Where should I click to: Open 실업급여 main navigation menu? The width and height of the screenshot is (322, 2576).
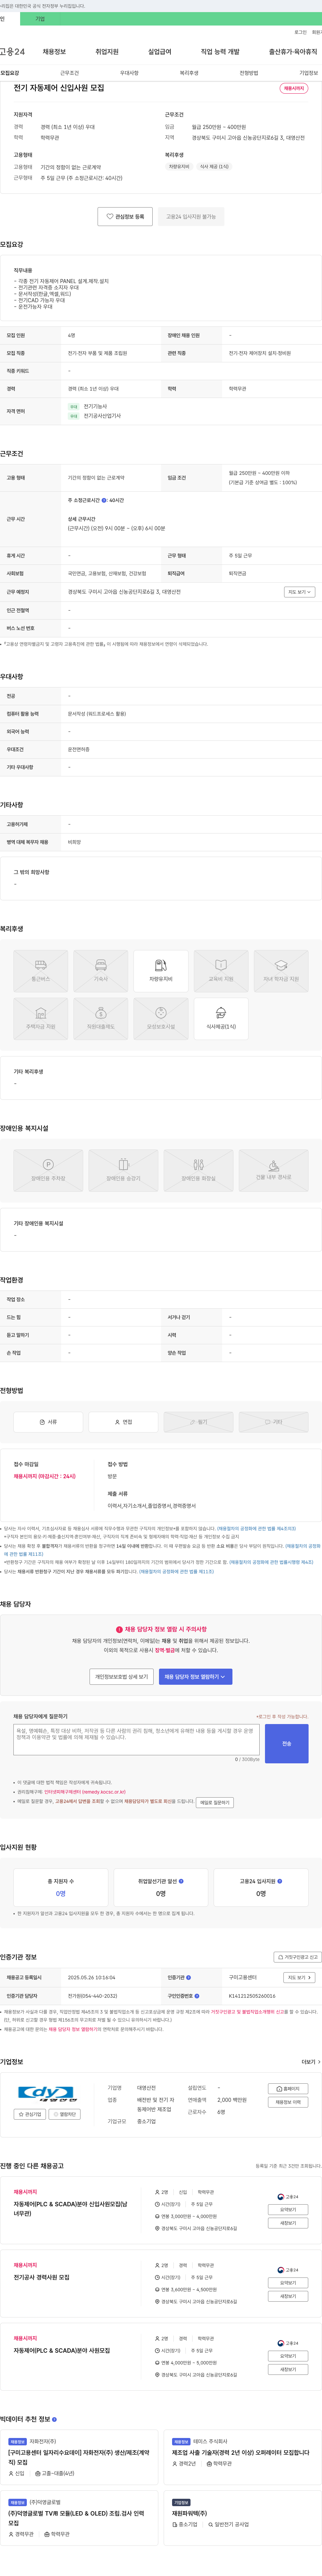pos(160,52)
